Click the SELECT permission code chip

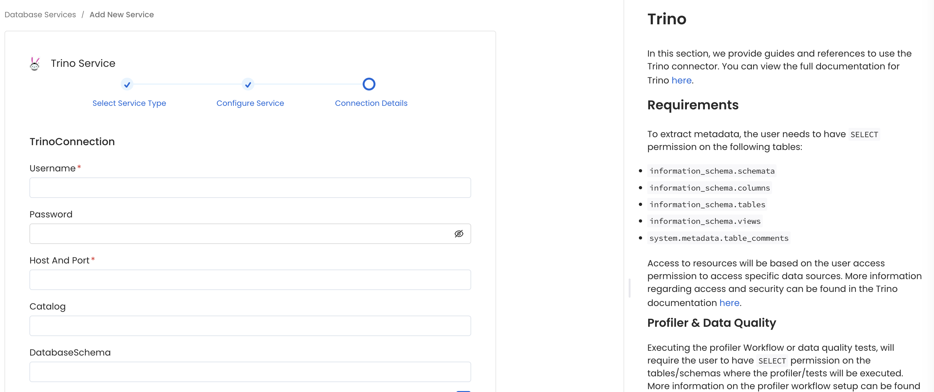[x=865, y=134]
